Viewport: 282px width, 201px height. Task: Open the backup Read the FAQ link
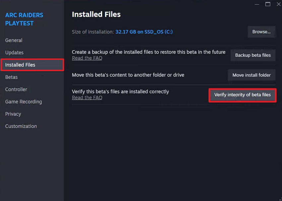click(87, 58)
